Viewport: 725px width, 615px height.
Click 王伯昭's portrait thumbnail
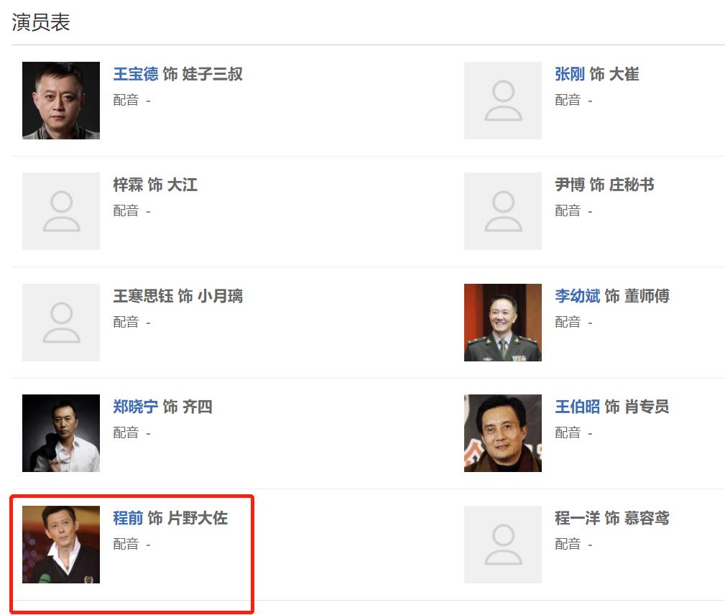point(503,433)
